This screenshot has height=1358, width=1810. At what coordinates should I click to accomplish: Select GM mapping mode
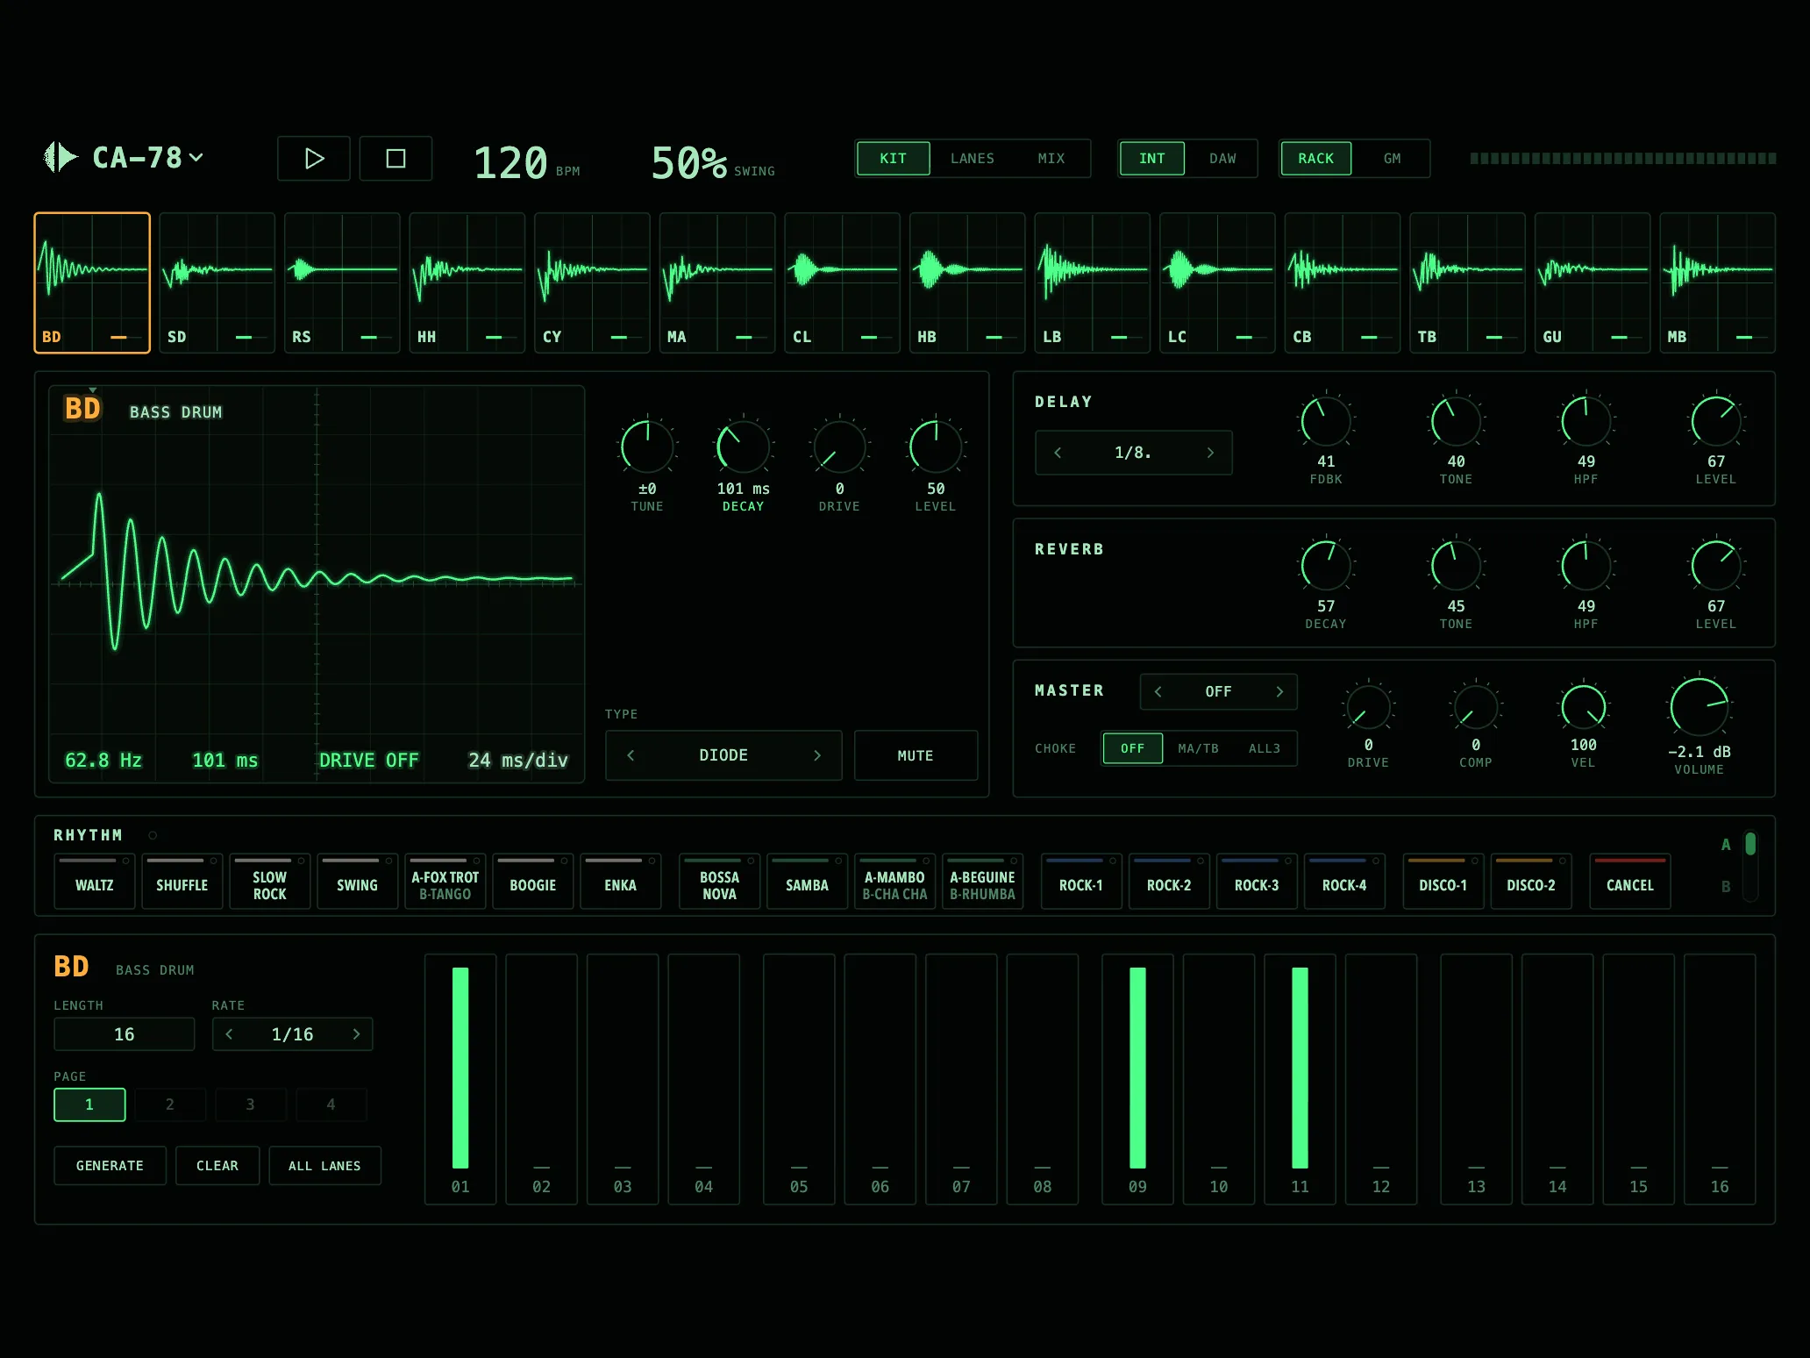click(1392, 159)
